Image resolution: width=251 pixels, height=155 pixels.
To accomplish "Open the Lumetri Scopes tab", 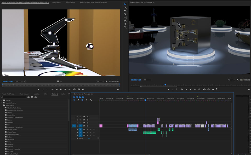I will pos(56,2).
